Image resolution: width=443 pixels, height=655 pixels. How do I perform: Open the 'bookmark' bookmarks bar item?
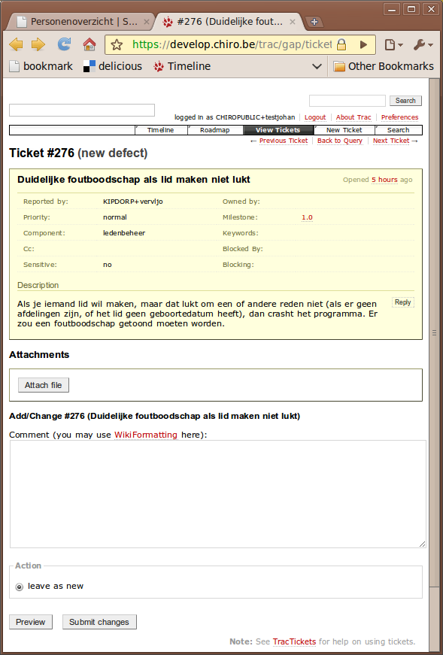click(41, 66)
